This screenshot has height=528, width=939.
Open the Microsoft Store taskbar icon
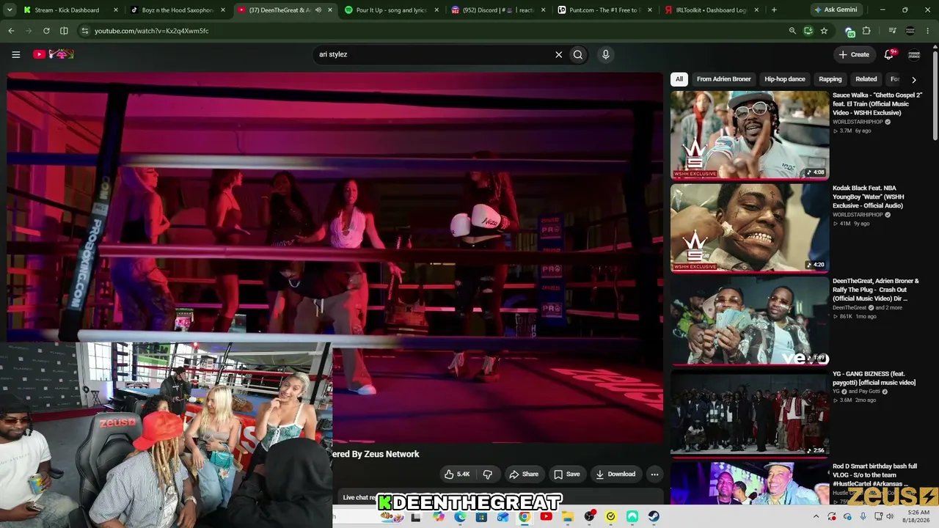click(x=481, y=517)
